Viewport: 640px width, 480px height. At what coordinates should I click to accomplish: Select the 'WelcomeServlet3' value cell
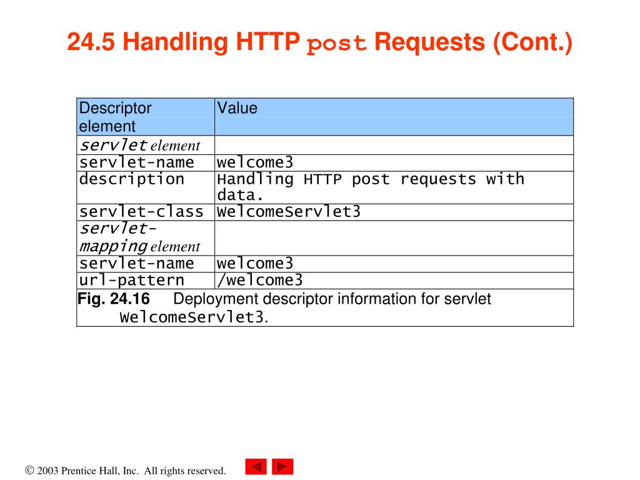coord(394,212)
